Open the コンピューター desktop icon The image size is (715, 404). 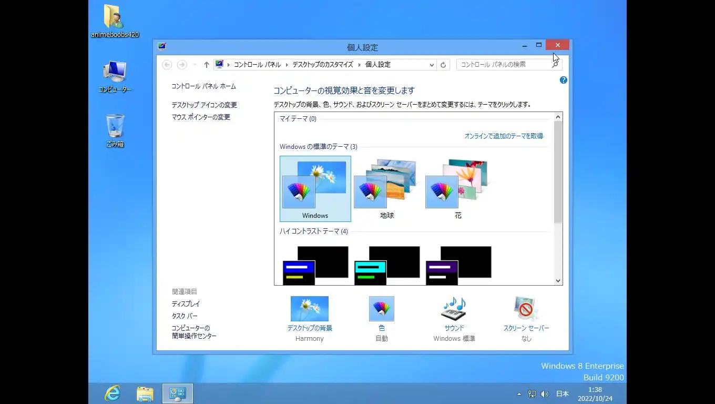115,77
